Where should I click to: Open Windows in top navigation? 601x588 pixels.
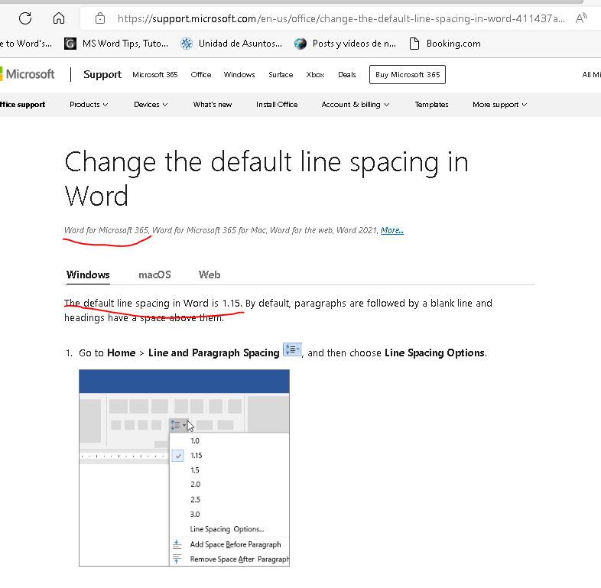click(x=239, y=75)
